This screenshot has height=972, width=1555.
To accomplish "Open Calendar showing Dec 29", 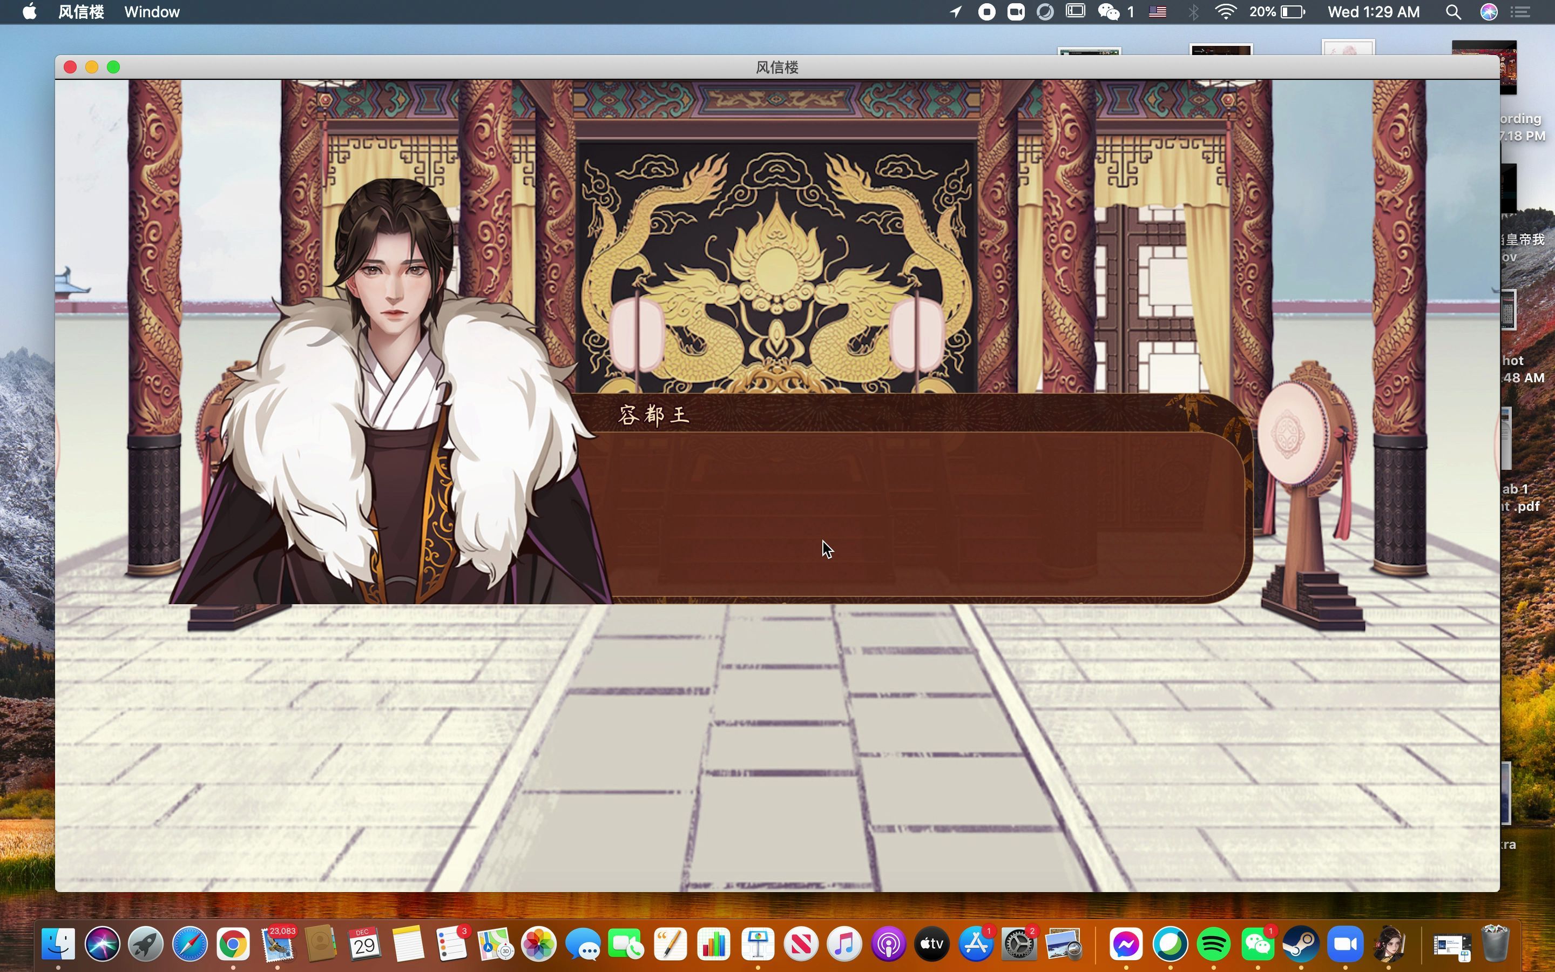I will point(364,944).
